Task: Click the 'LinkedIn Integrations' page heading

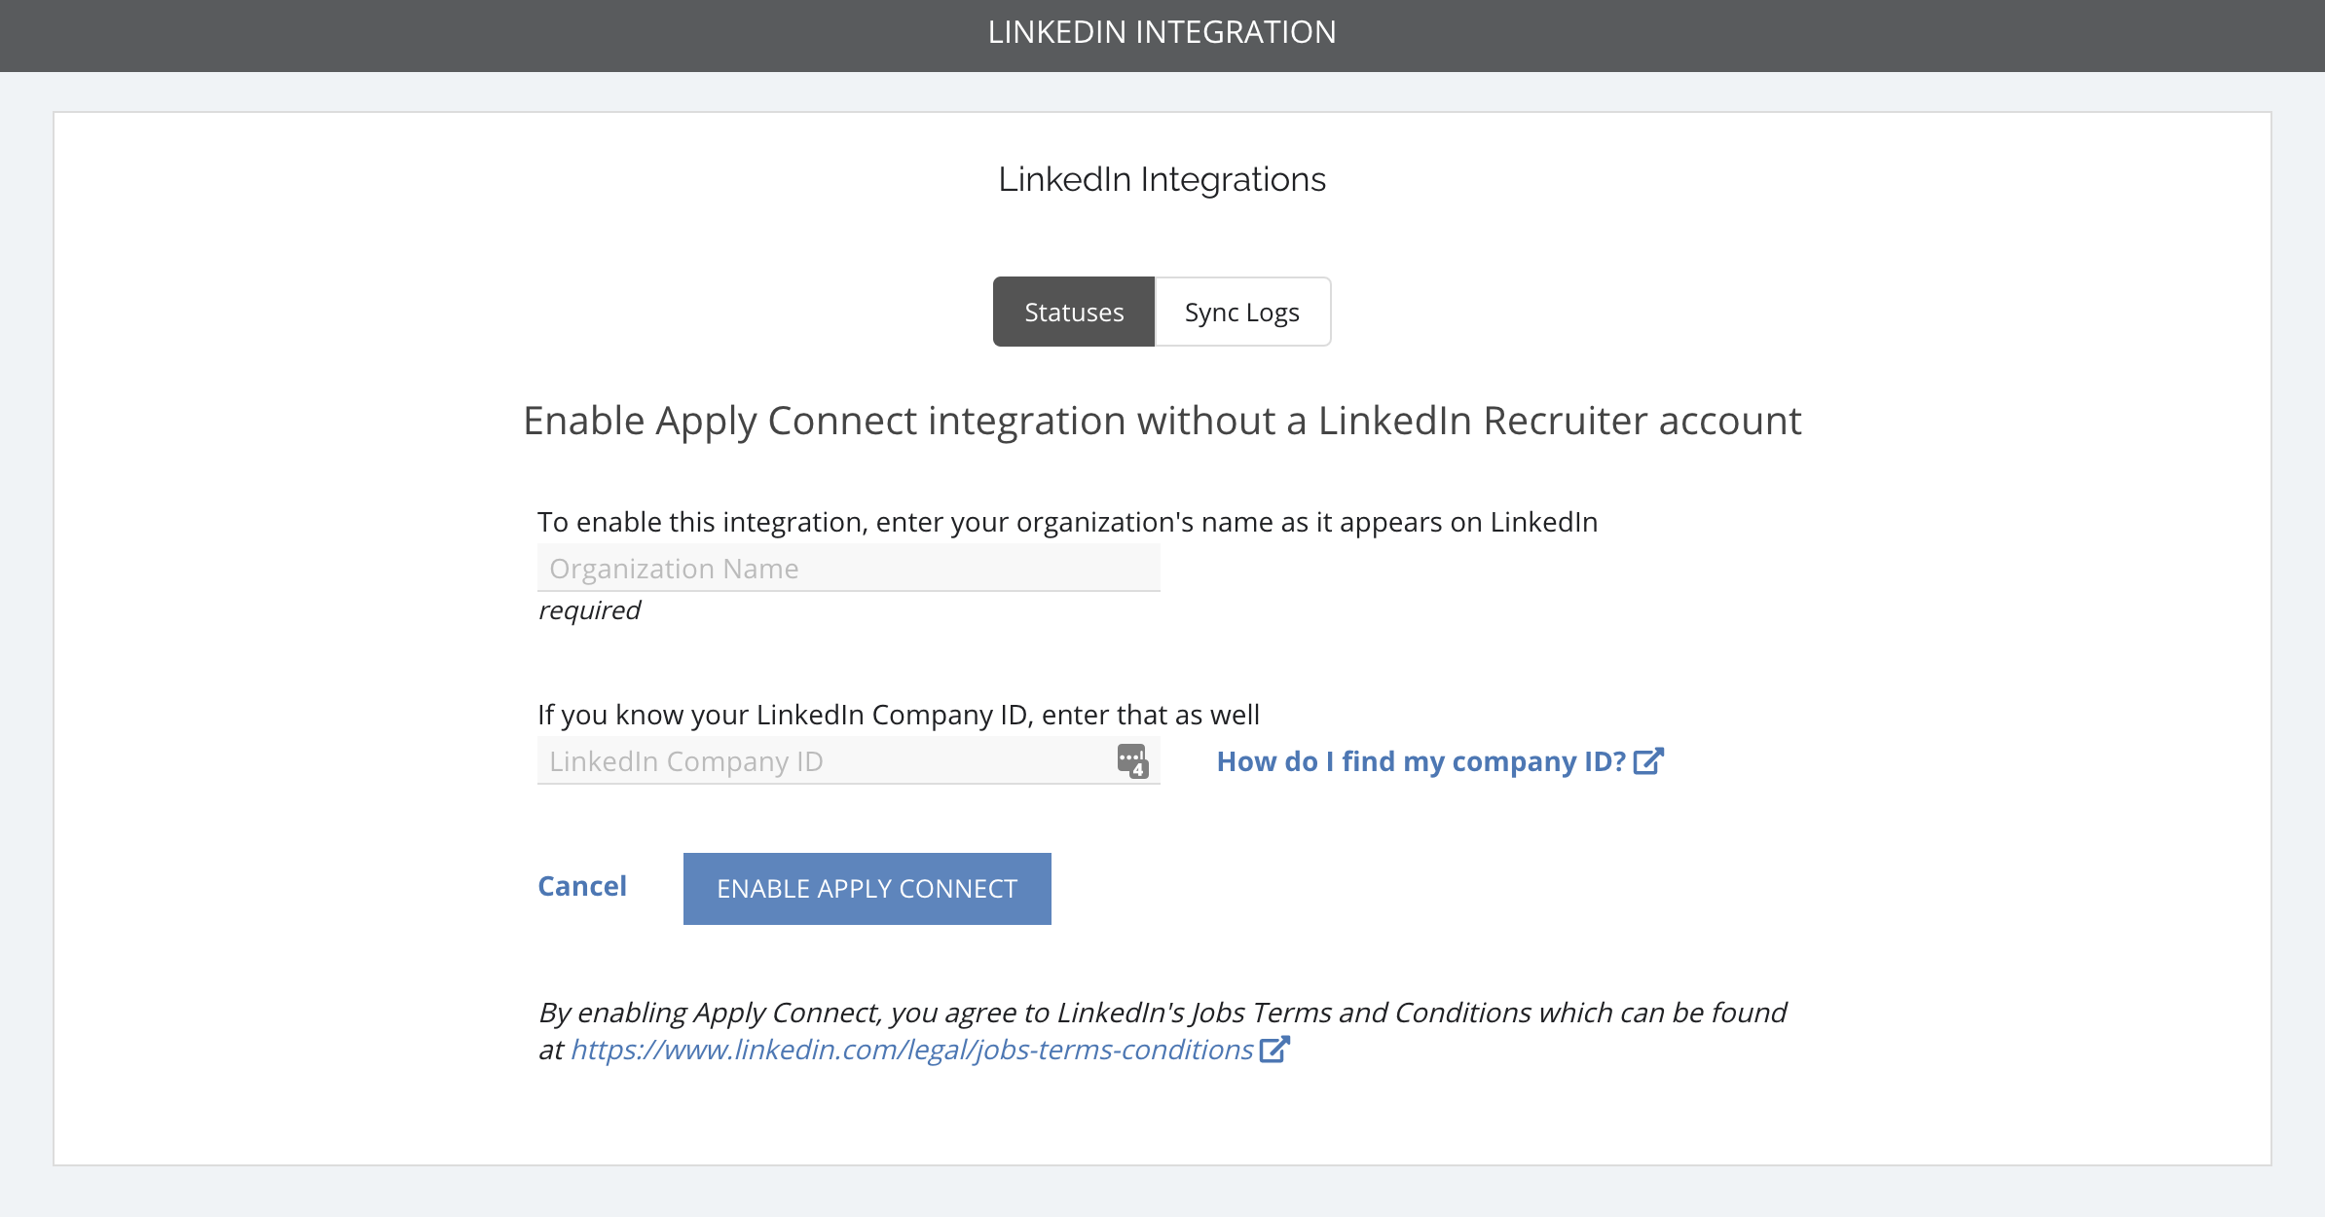Action: point(1162,179)
